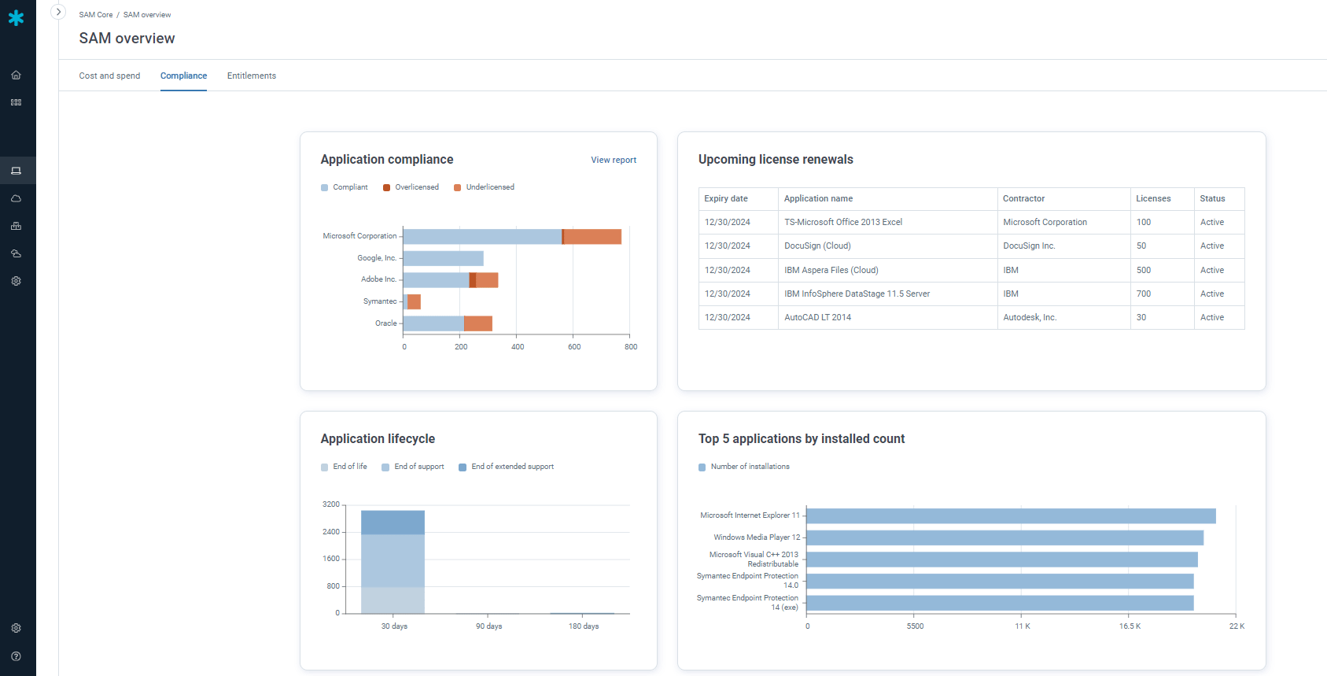Click the IBM Aspera Files (Cloud) cell
Screen dimensions: 1327x676
coord(887,270)
